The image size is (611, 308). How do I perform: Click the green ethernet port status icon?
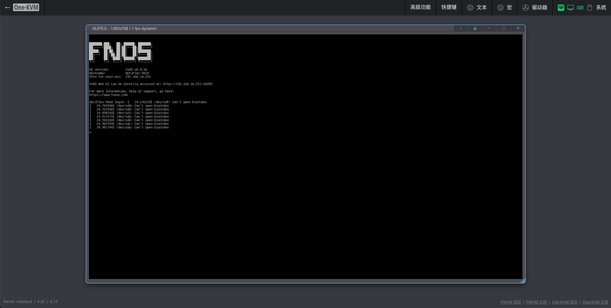click(561, 7)
